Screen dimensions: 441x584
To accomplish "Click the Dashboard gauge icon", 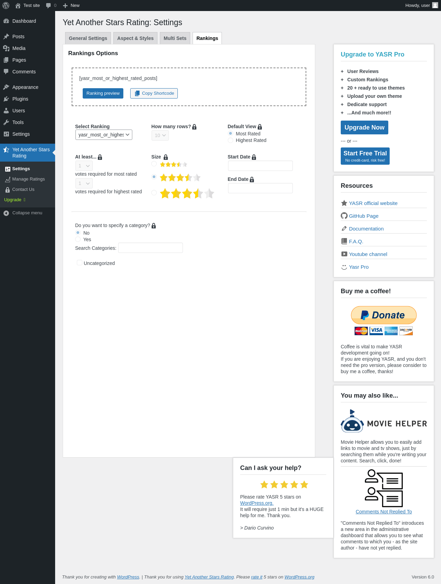I will click(x=6, y=21).
